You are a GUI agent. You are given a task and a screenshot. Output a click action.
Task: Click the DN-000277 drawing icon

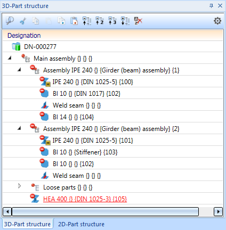pyautogui.click(x=16, y=46)
